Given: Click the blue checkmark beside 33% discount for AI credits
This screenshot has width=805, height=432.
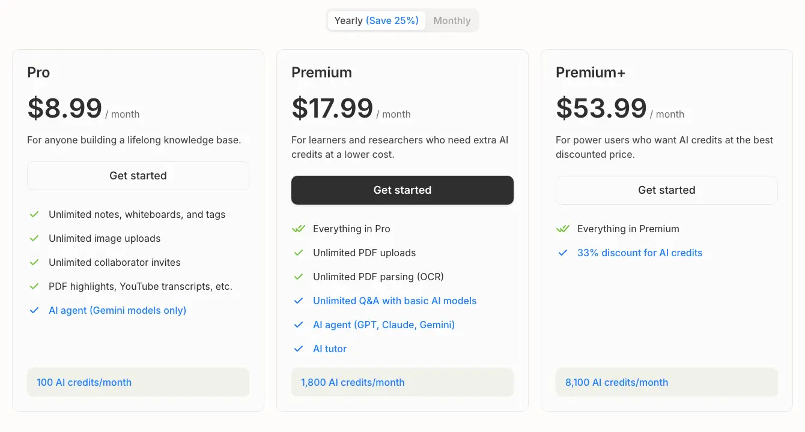Looking at the screenshot, I should click(x=563, y=253).
